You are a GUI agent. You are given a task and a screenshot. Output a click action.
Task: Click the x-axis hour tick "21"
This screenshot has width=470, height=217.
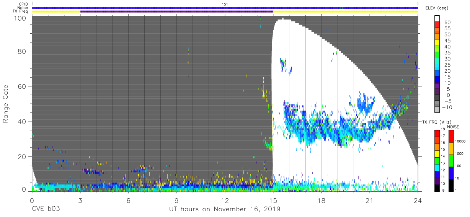pos(370,201)
